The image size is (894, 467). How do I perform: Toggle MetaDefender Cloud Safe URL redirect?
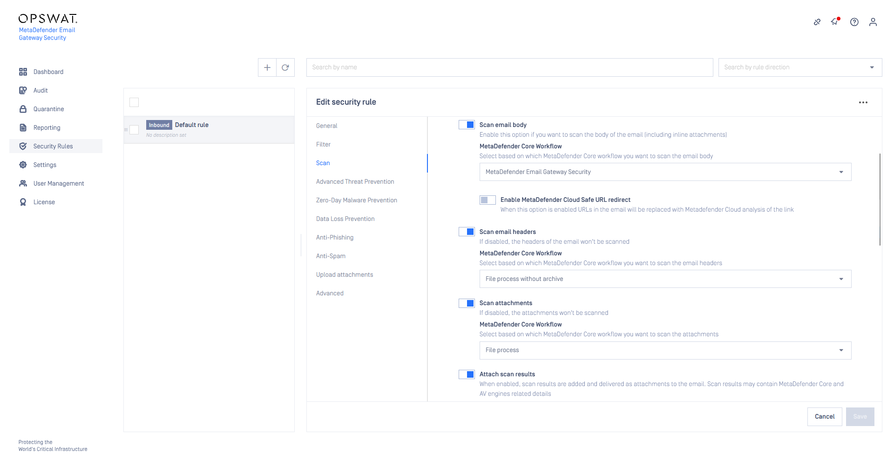pos(488,200)
